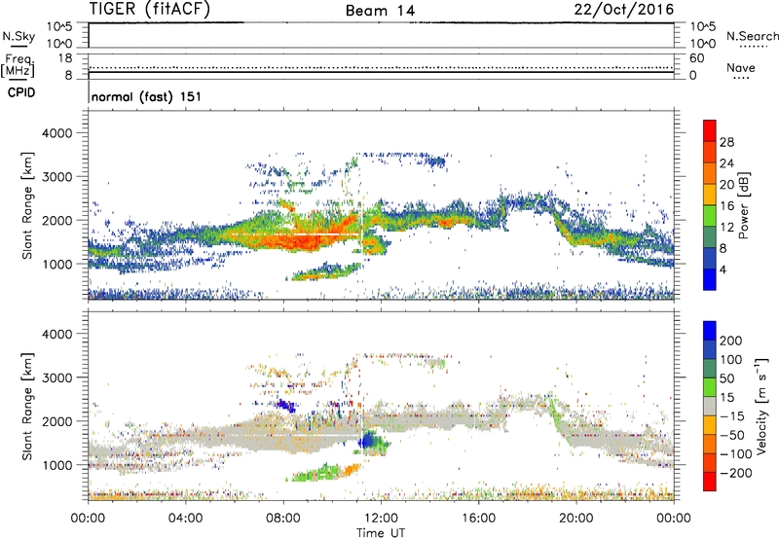Click the Nave legend label

click(741, 67)
